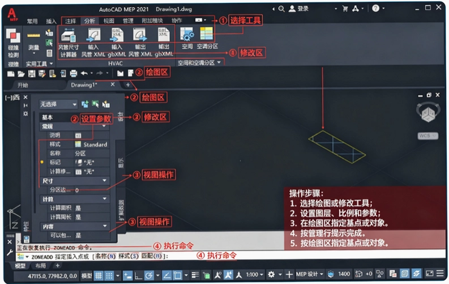Switch to the 插入 ribbon tab
Screen dimensions: 449x284
click(x=52, y=21)
